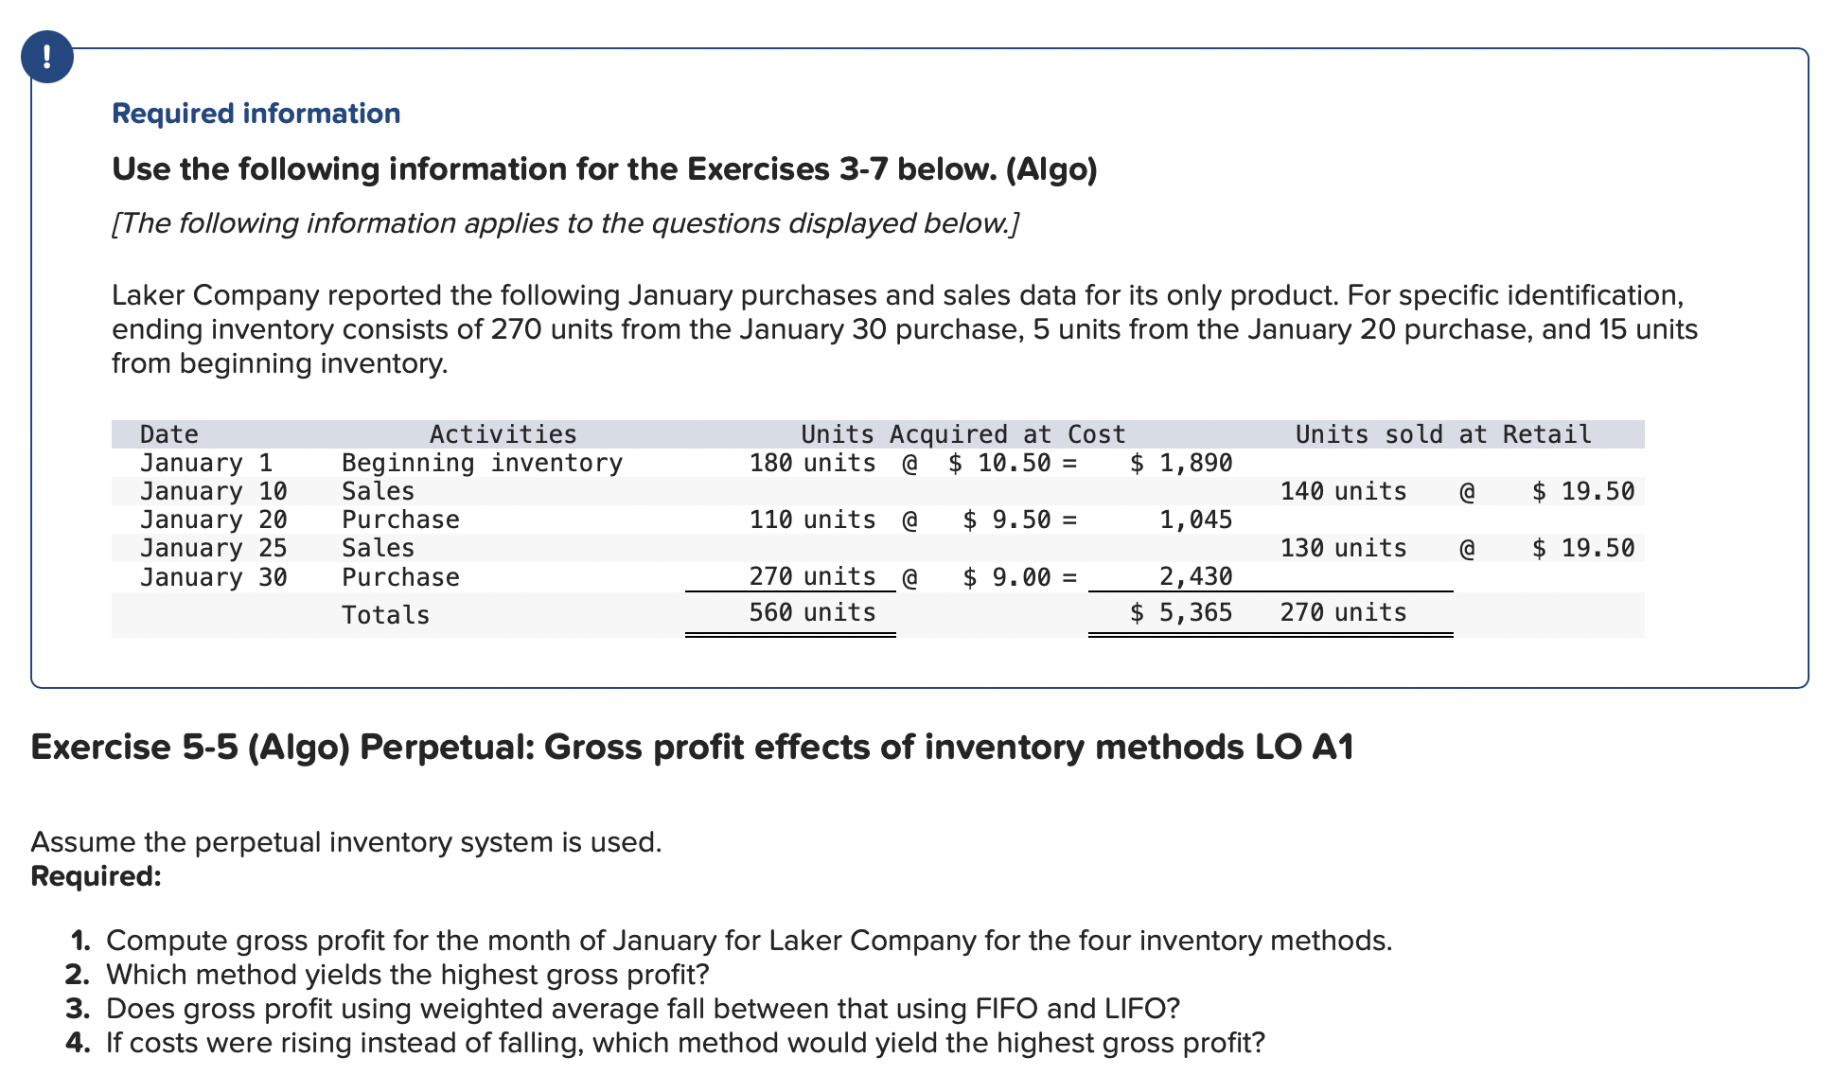
Task: Select the Activities column header
Action: pos(503,434)
